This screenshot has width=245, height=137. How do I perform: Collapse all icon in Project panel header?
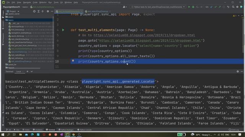[x=42, y=11]
